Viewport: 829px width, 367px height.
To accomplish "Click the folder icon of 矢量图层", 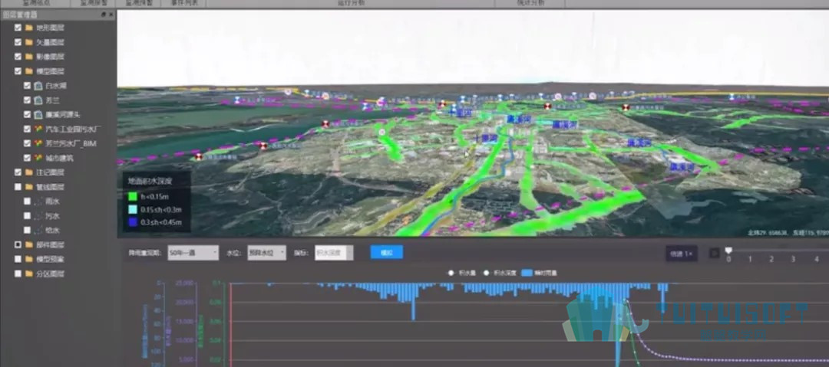I will pos(29,41).
